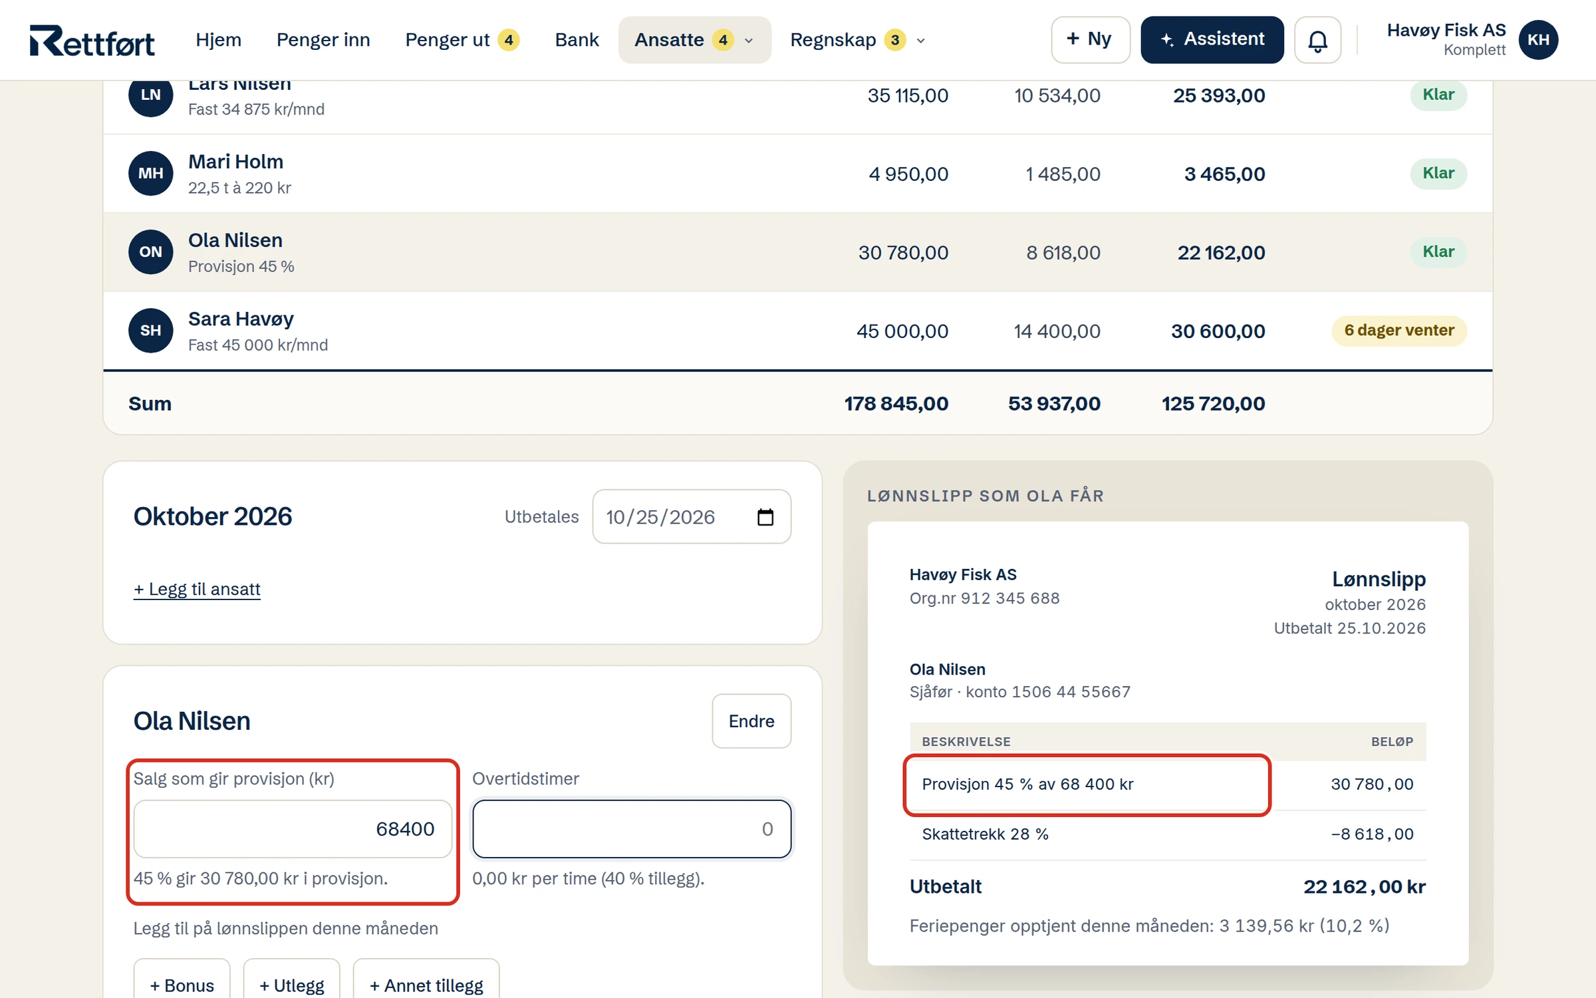
Task: Click the 4 badge on Penger ut
Action: (x=509, y=40)
